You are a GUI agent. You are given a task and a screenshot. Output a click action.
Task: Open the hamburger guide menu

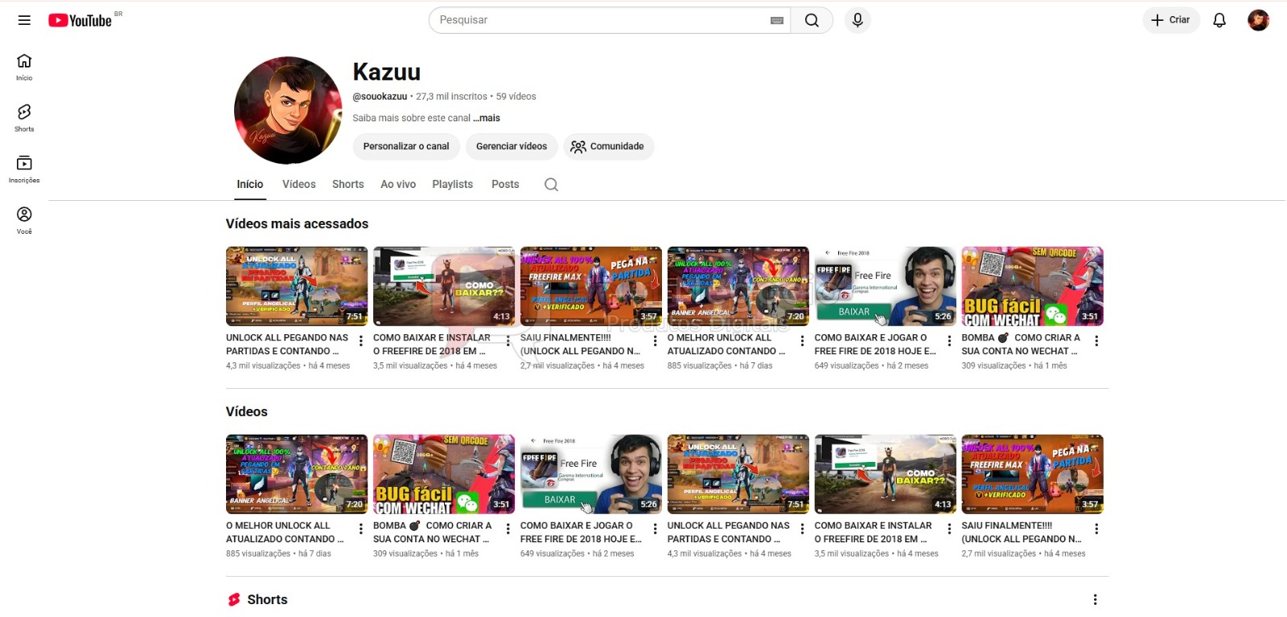tap(24, 20)
